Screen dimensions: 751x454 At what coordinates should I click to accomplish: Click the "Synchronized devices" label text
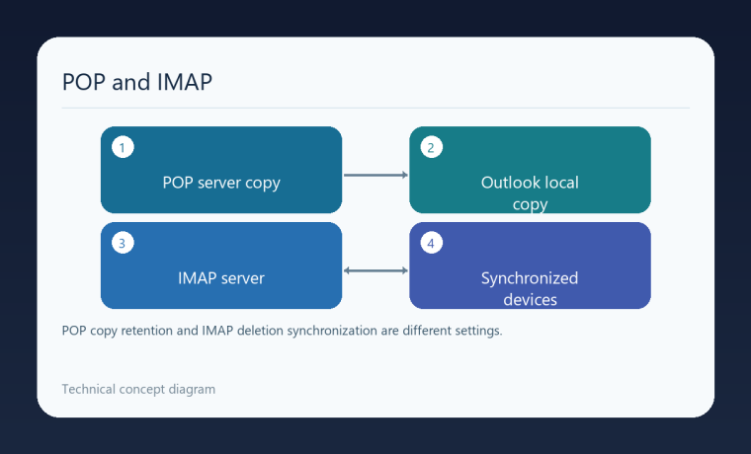click(x=530, y=289)
